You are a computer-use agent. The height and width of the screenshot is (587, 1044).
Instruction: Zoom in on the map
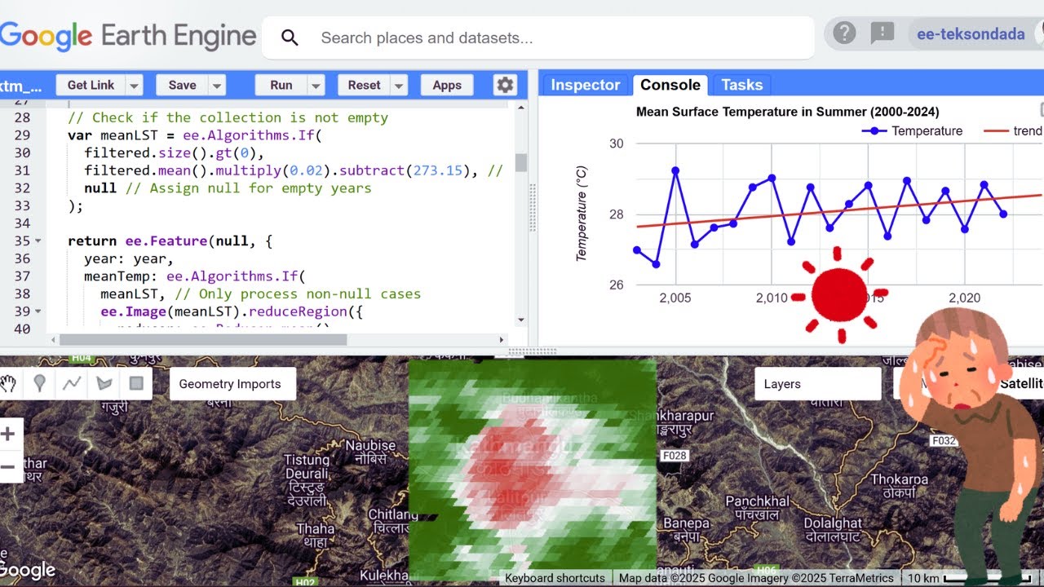(8, 434)
